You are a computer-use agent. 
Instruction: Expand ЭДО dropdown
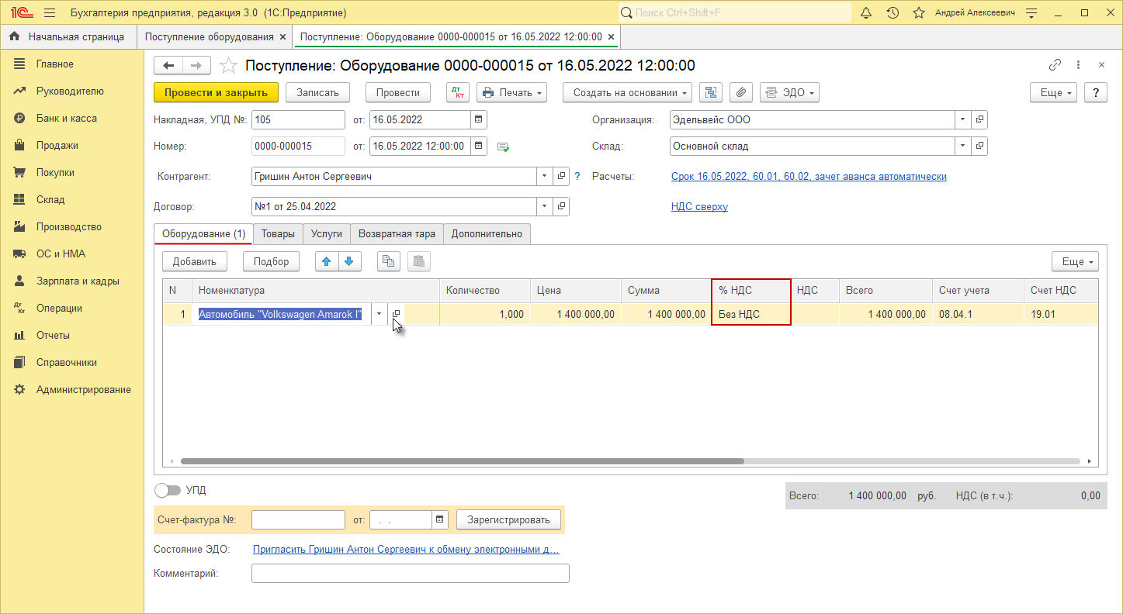click(x=789, y=92)
